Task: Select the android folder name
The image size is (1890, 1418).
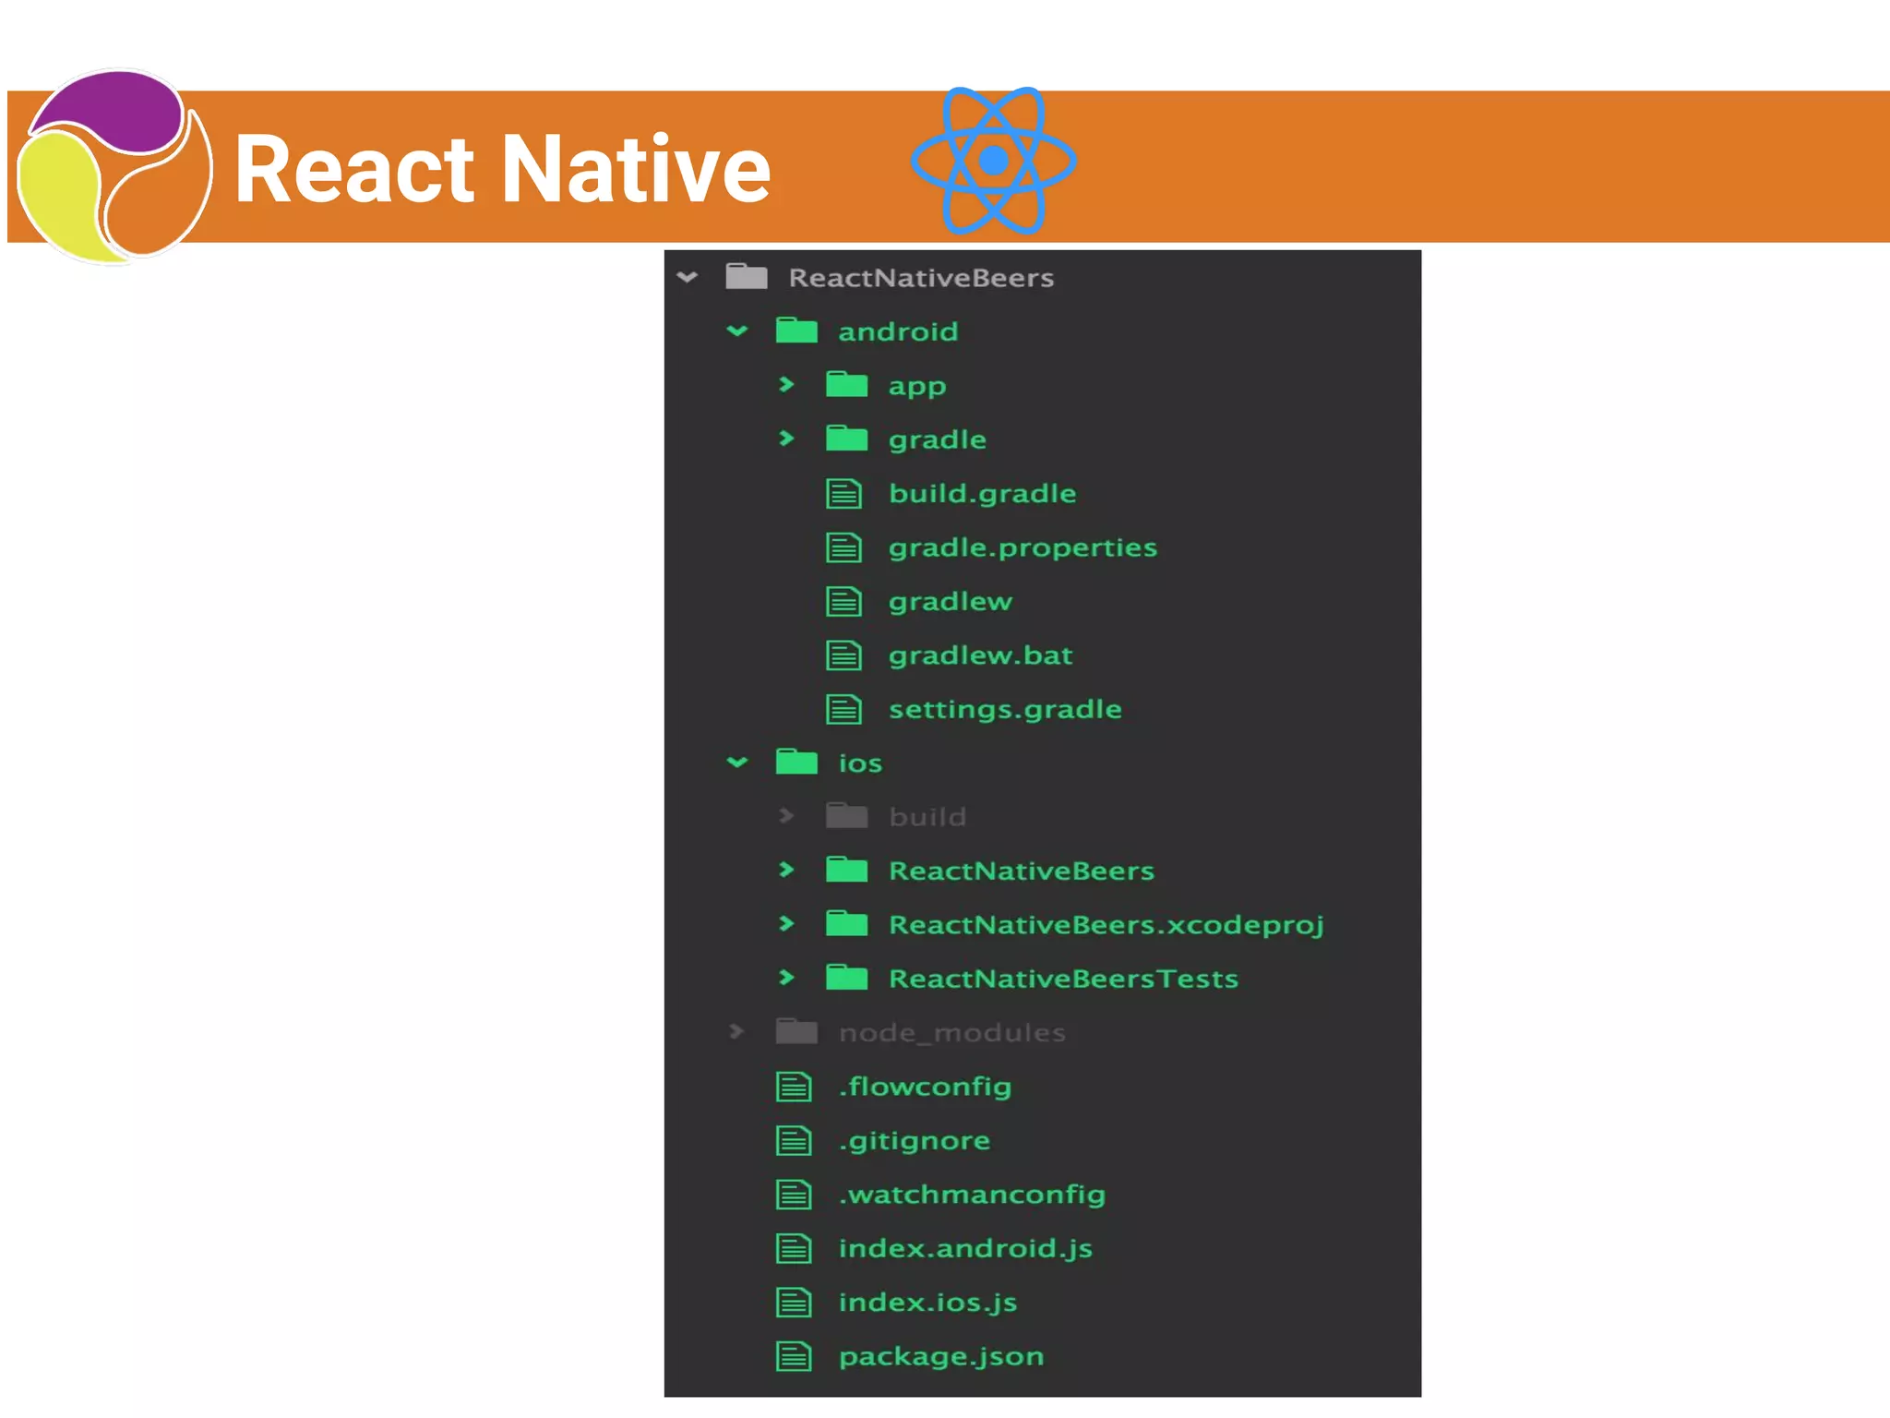Action: click(898, 331)
